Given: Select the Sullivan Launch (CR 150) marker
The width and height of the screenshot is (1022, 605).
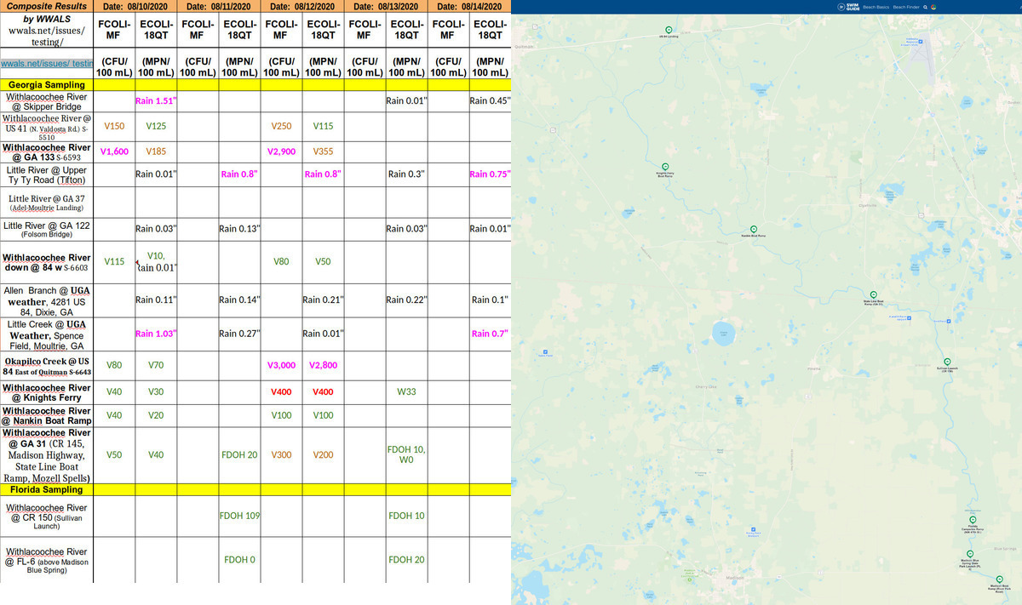Looking at the screenshot, I should click(x=947, y=361).
